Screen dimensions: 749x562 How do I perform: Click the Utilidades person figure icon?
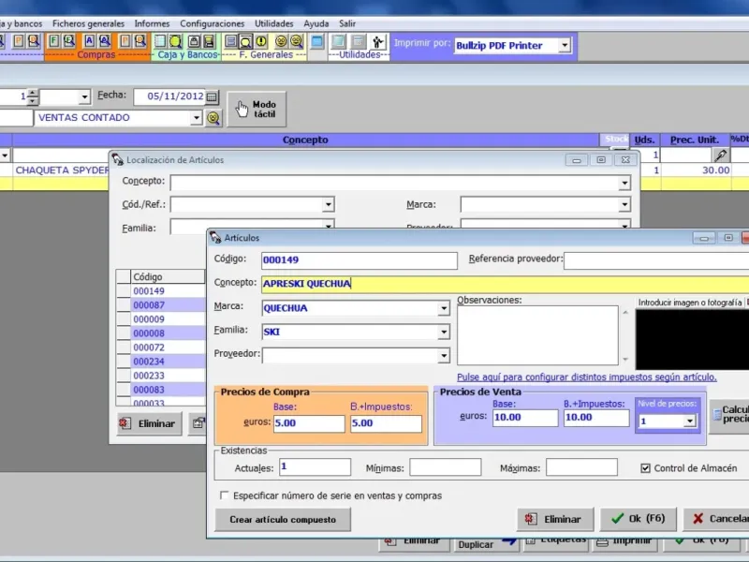(x=378, y=41)
